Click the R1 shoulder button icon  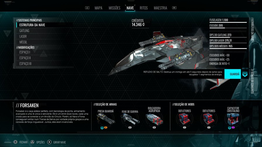point(174,8)
